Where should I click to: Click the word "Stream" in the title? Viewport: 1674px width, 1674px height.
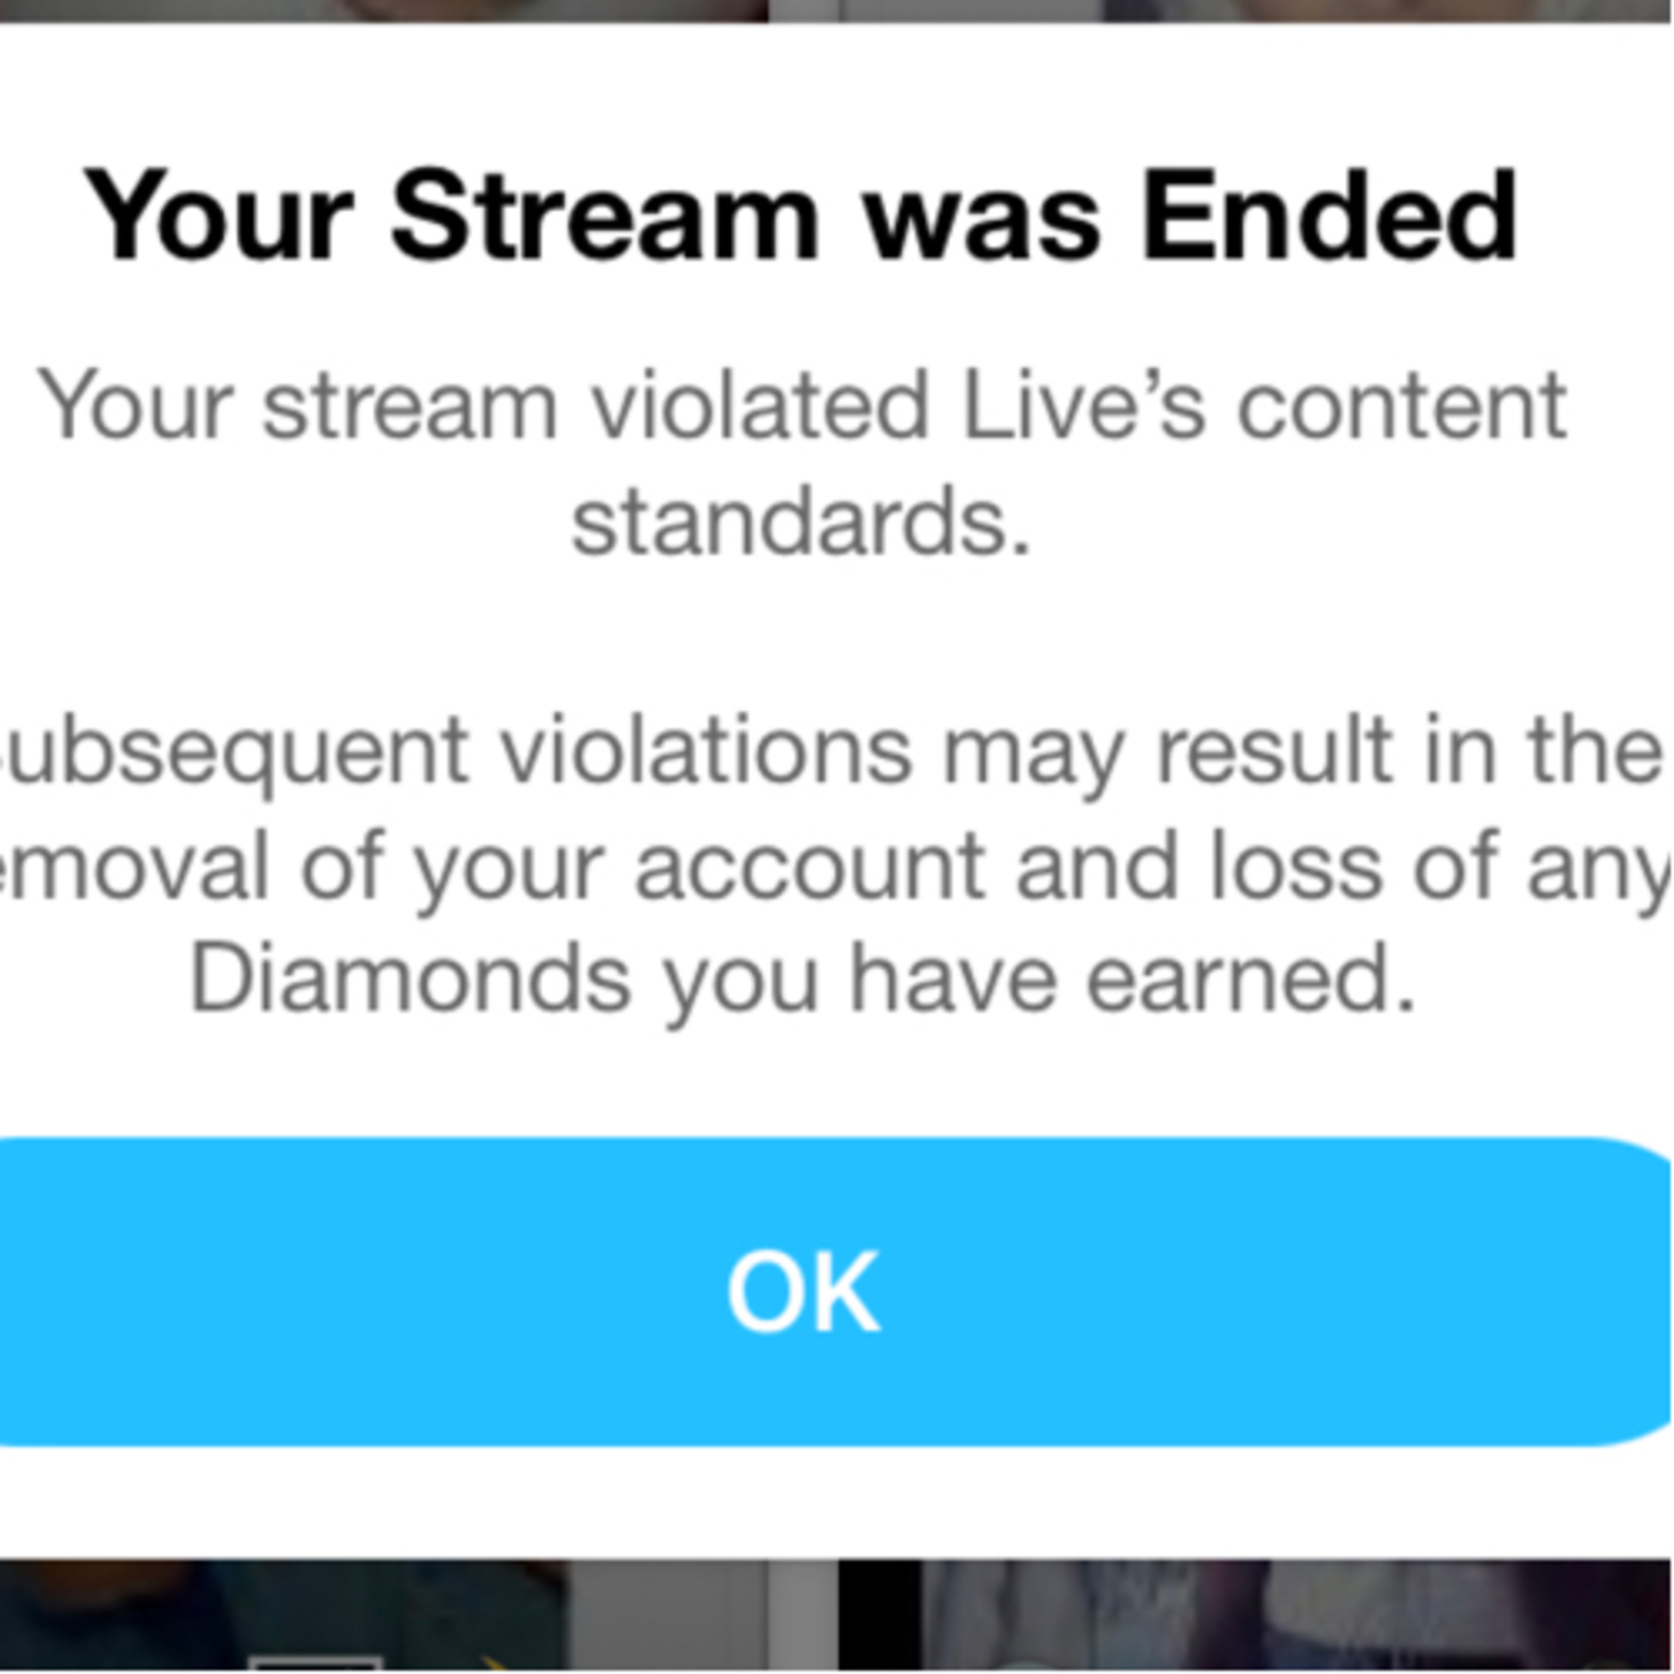(x=605, y=217)
